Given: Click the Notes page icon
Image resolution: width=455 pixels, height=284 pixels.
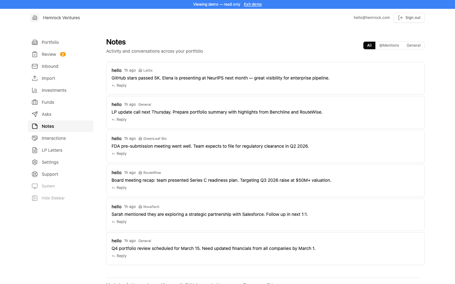Looking at the screenshot, I should click(x=35, y=126).
